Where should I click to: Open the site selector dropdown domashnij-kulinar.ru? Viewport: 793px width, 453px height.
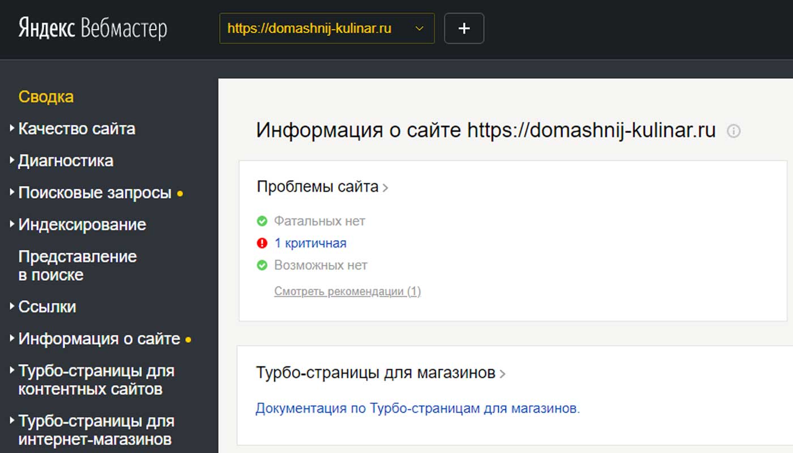click(327, 28)
